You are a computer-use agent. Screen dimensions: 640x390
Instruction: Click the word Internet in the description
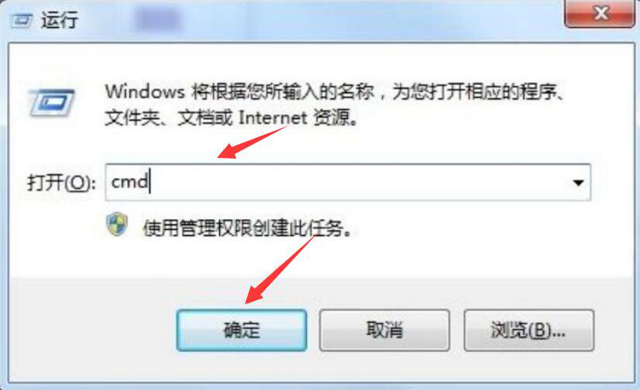[272, 118]
